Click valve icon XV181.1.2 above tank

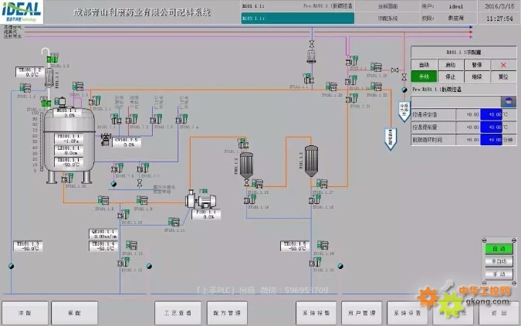click(78, 87)
